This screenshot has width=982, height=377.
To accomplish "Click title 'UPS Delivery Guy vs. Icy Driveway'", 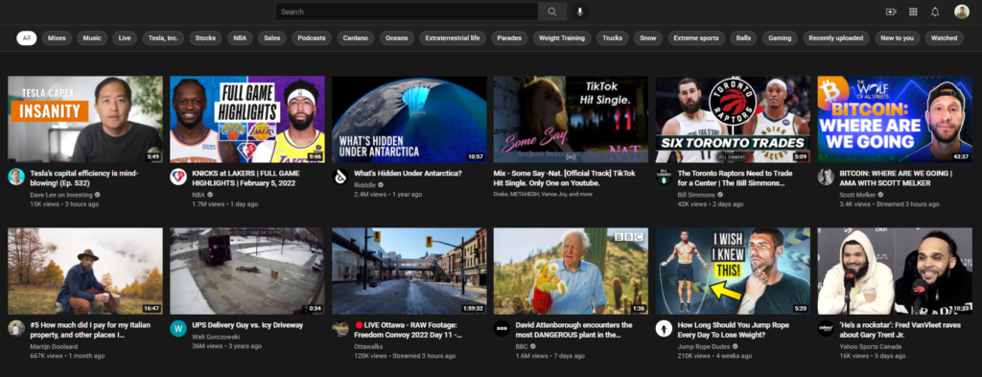I will (247, 325).
